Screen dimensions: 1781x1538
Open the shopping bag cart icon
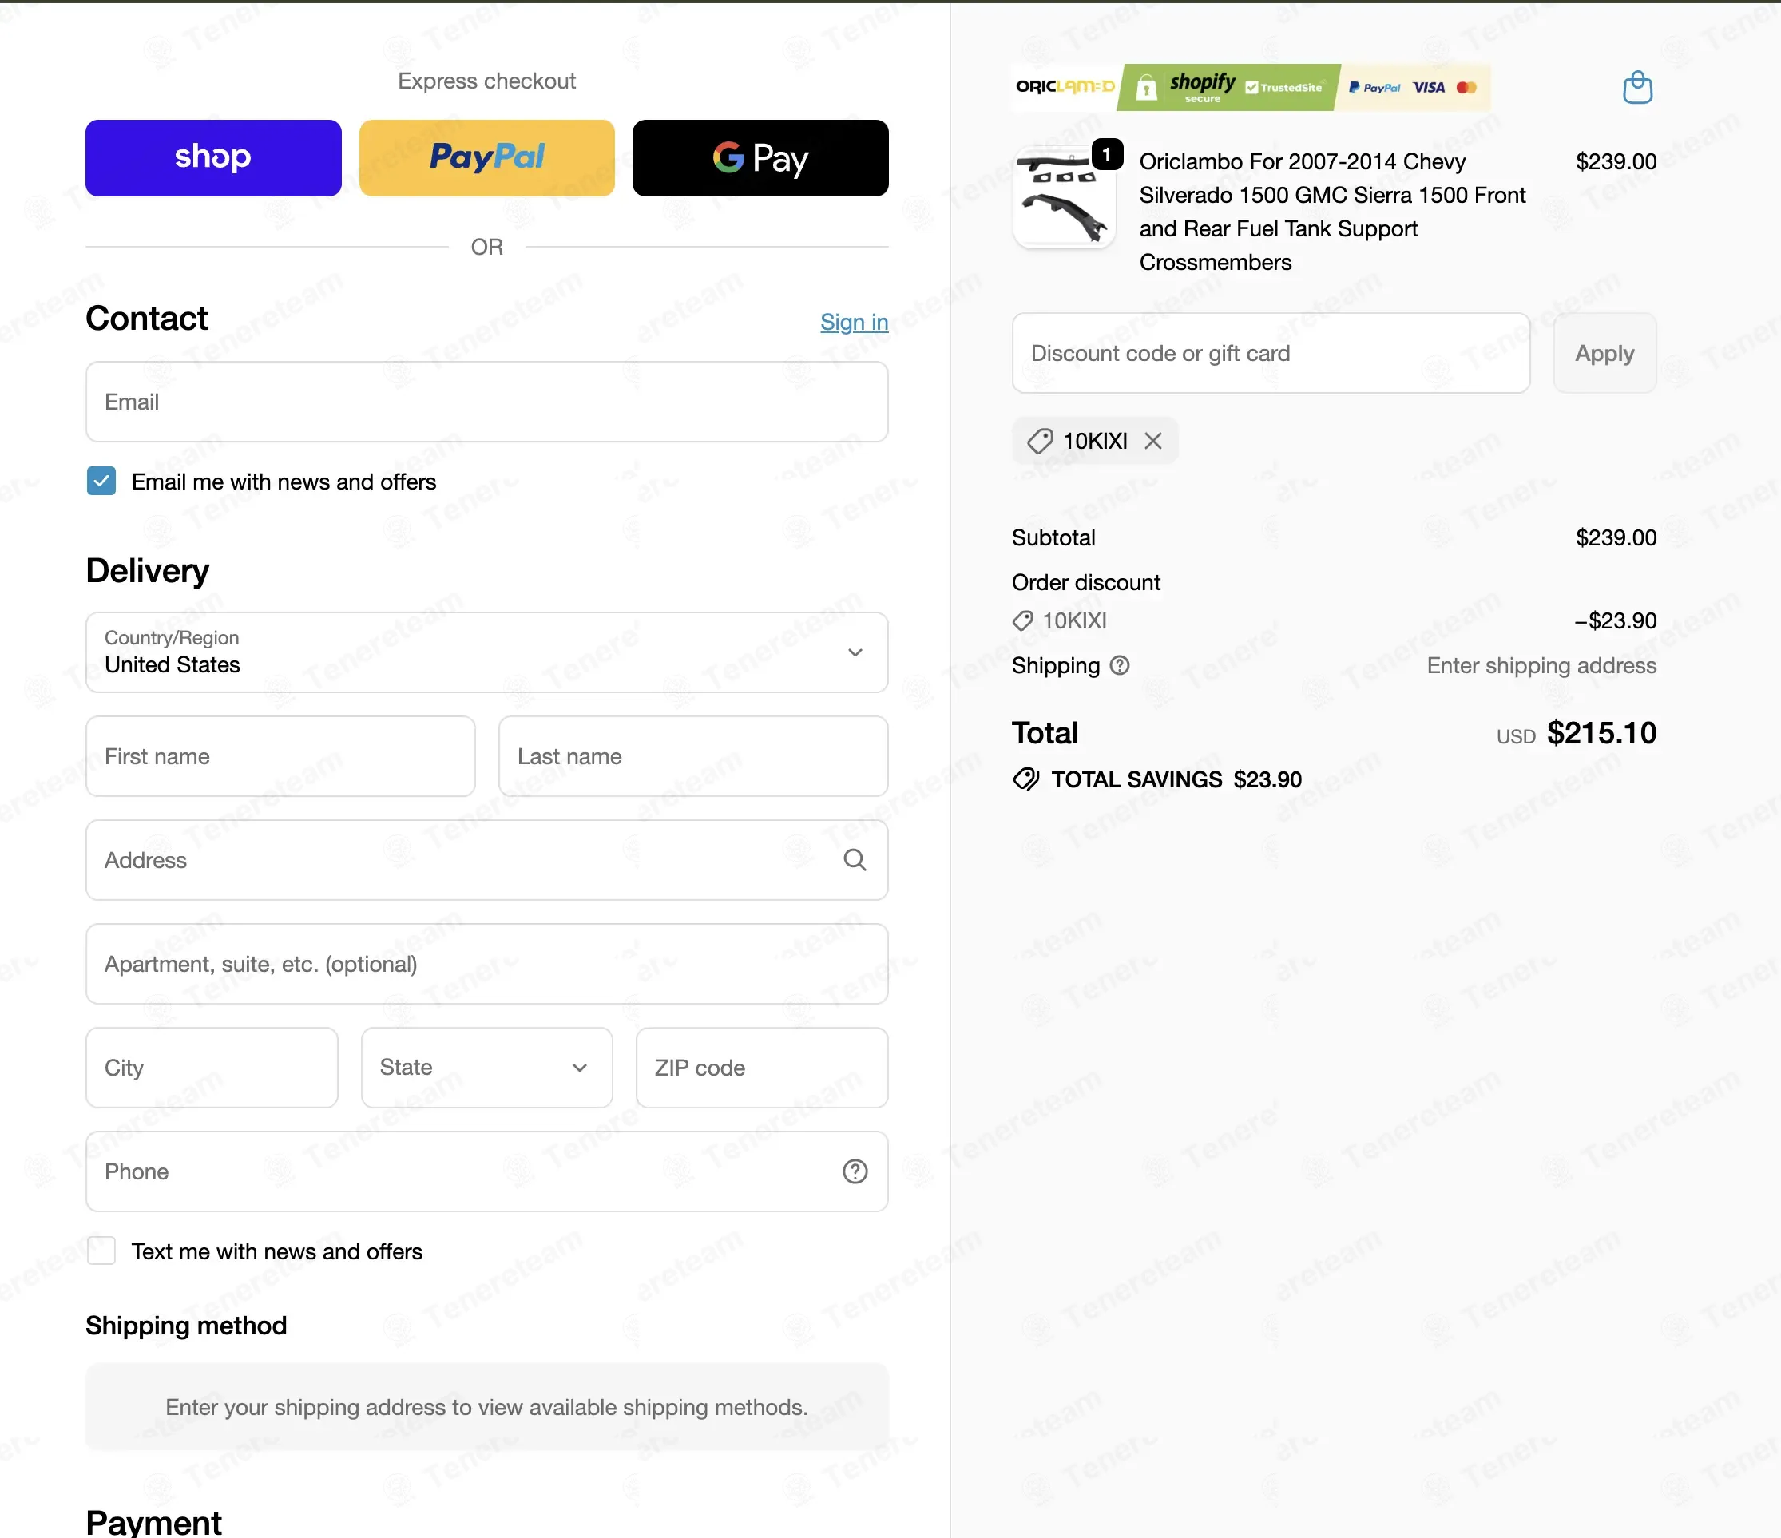(1636, 88)
